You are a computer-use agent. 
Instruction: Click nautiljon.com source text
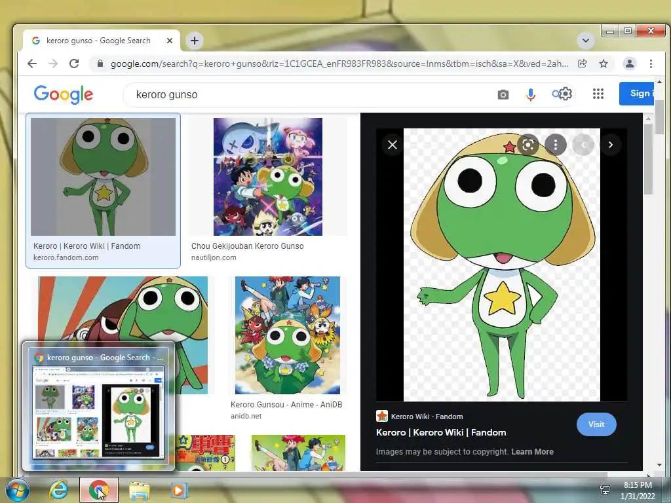click(214, 257)
